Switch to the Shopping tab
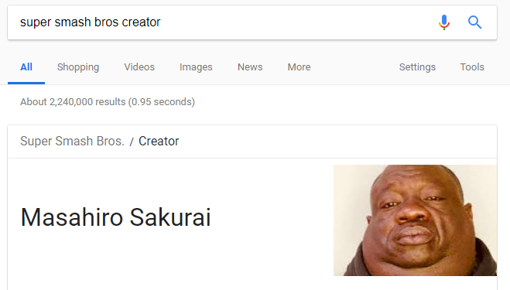510x290 pixels. 78,67
